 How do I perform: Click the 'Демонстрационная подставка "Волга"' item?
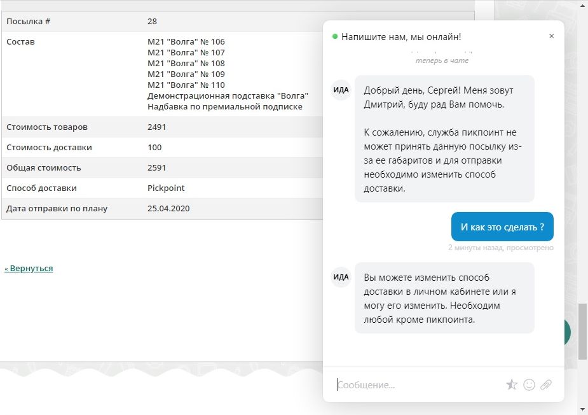coord(228,96)
